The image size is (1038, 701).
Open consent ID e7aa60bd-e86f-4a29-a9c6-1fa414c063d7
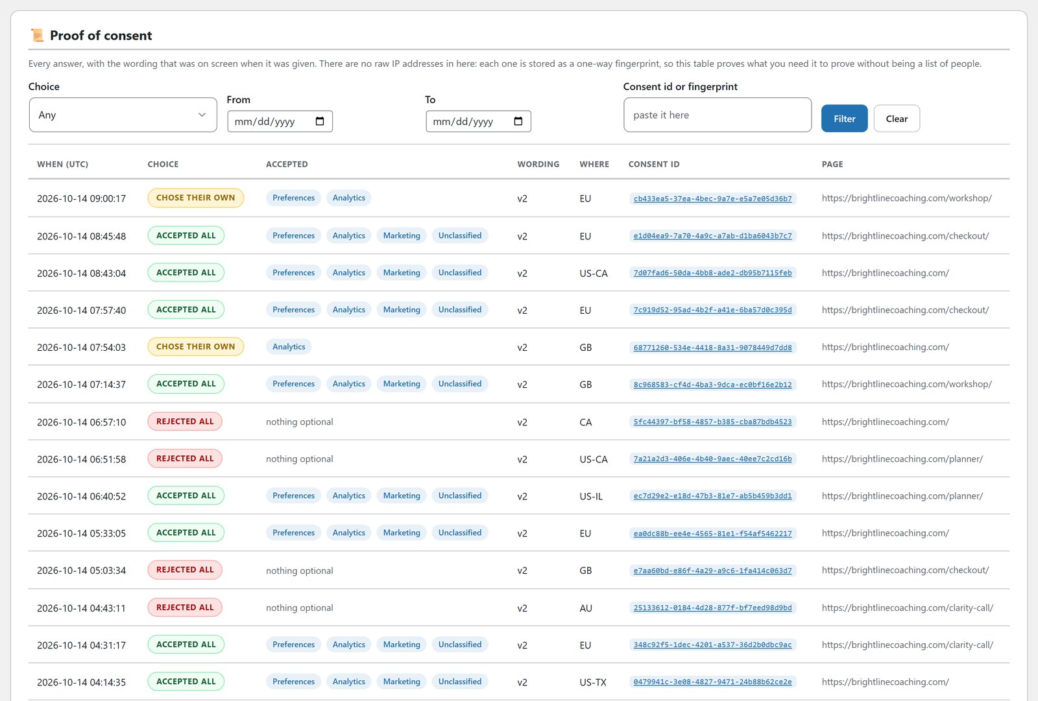tap(712, 571)
